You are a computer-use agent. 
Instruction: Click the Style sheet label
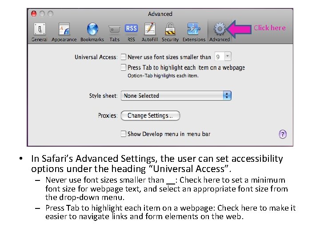103,96
